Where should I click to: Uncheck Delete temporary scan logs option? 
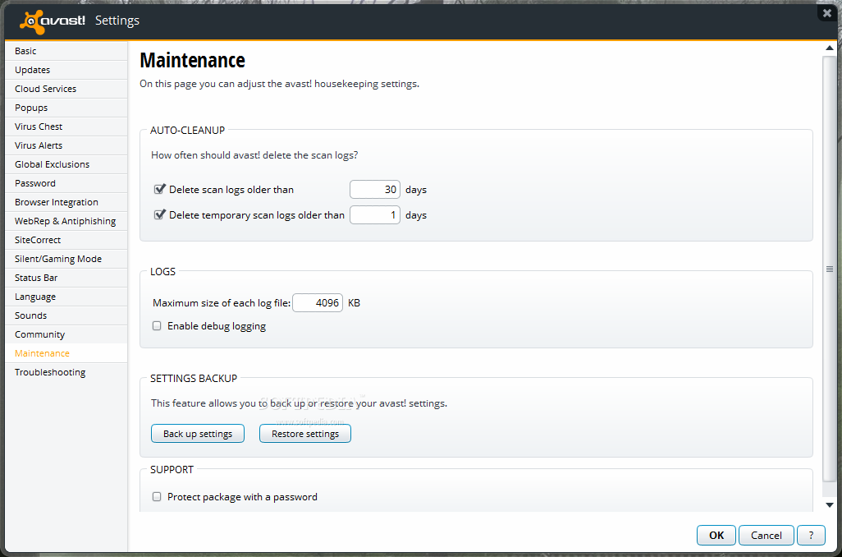coord(159,214)
